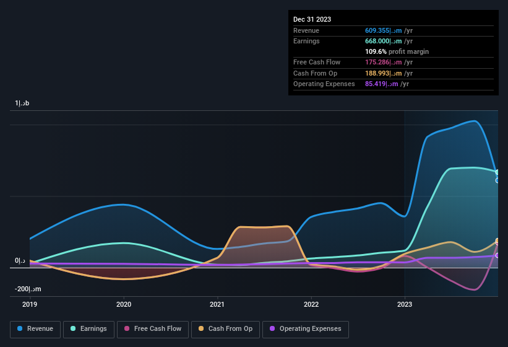Toggle the Revenue legend button
Viewport: 508px width, 347px height.
tap(35, 329)
